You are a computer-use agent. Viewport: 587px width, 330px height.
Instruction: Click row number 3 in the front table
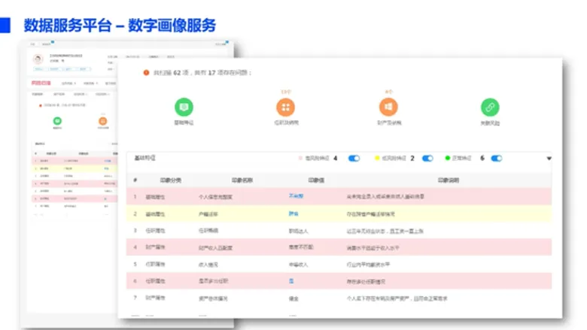(135, 231)
